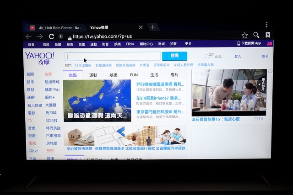
Task: Click trending term 18年沒繳稅
Action: 83,66
